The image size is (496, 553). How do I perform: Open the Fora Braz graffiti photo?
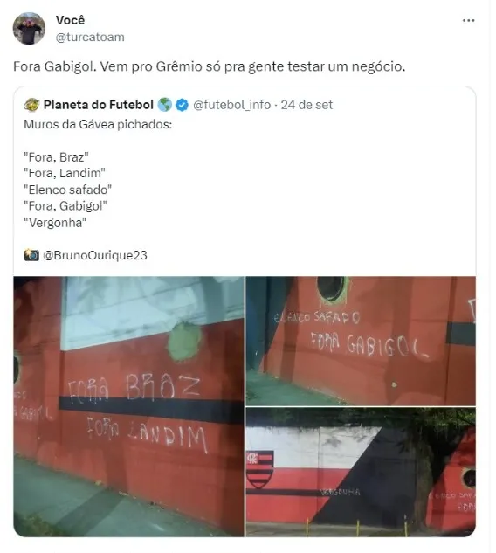[x=128, y=406]
